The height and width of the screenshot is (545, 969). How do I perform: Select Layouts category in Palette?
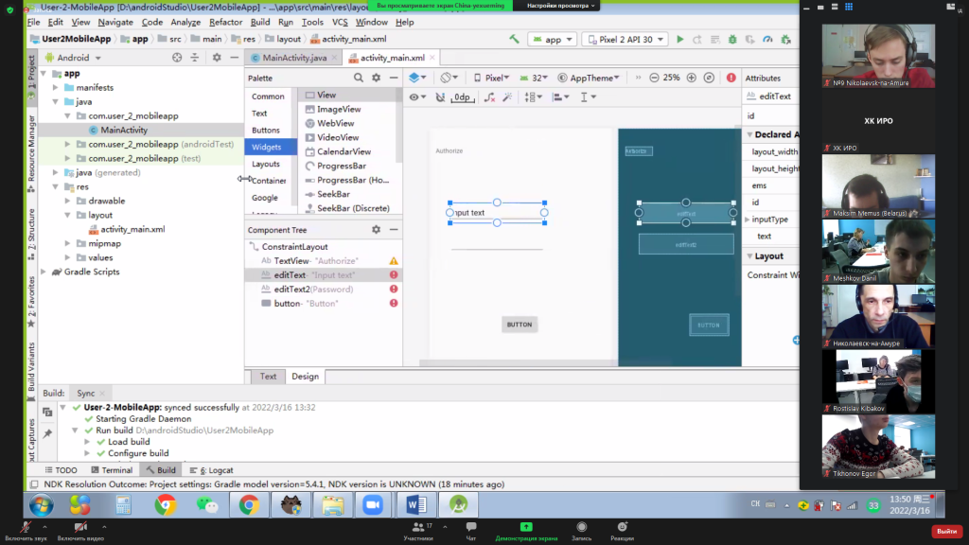tap(266, 164)
